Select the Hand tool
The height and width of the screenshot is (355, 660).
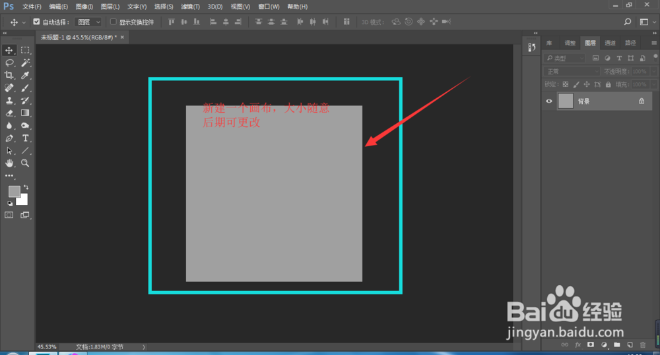pos(9,163)
